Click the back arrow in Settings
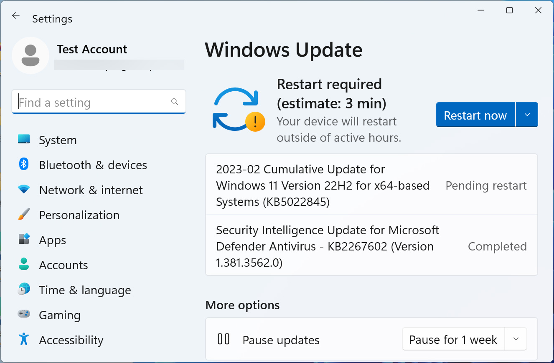The width and height of the screenshot is (554, 363). point(16,16)
